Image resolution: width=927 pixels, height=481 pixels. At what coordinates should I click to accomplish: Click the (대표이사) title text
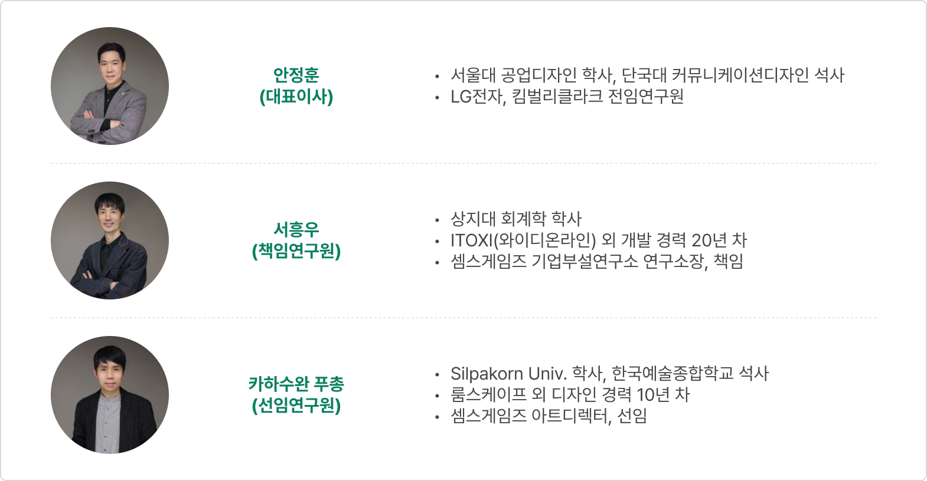(296, 97)
